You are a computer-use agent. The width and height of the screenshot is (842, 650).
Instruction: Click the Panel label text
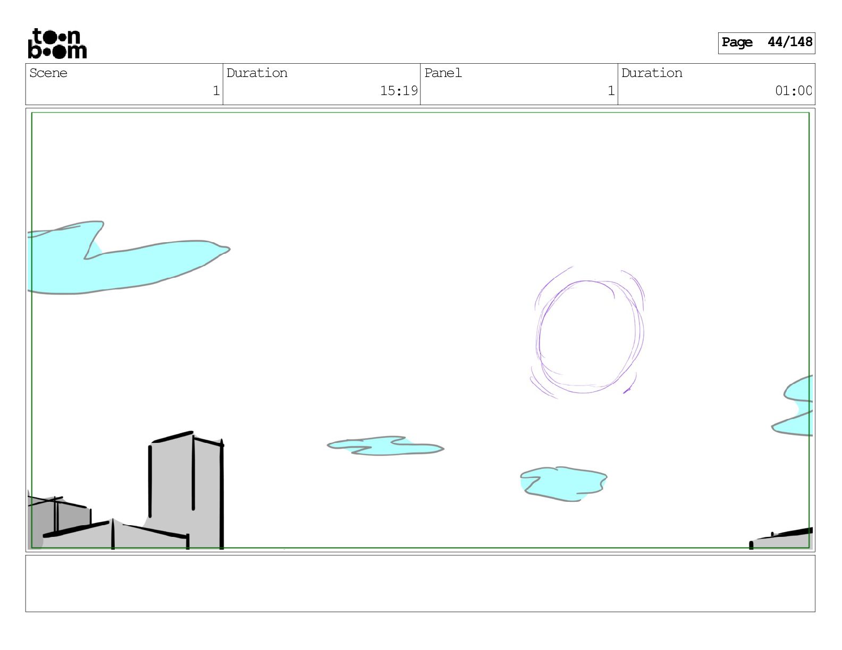(x=443, y=73)
